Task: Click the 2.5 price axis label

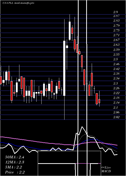Action: point(115,59)
